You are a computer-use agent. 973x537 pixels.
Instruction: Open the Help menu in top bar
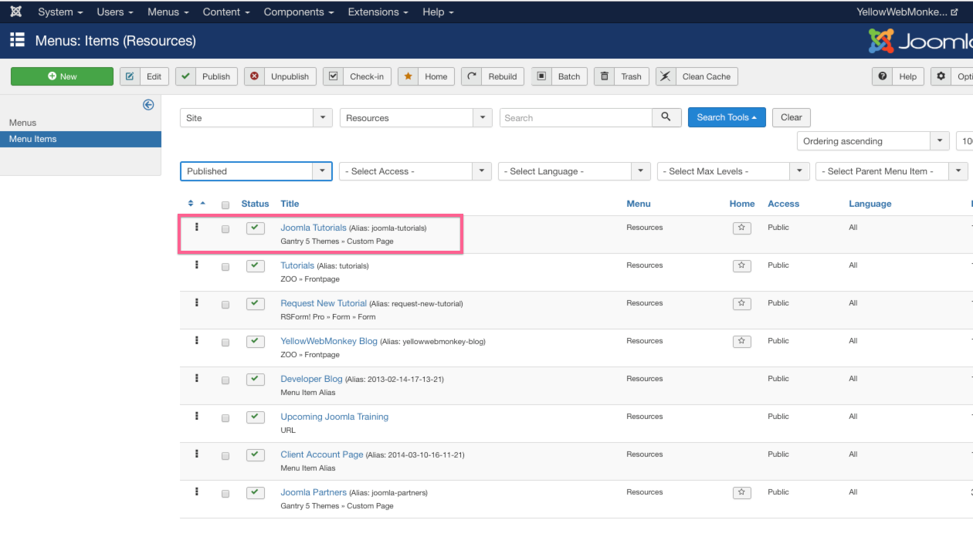[x=438, y=12]
